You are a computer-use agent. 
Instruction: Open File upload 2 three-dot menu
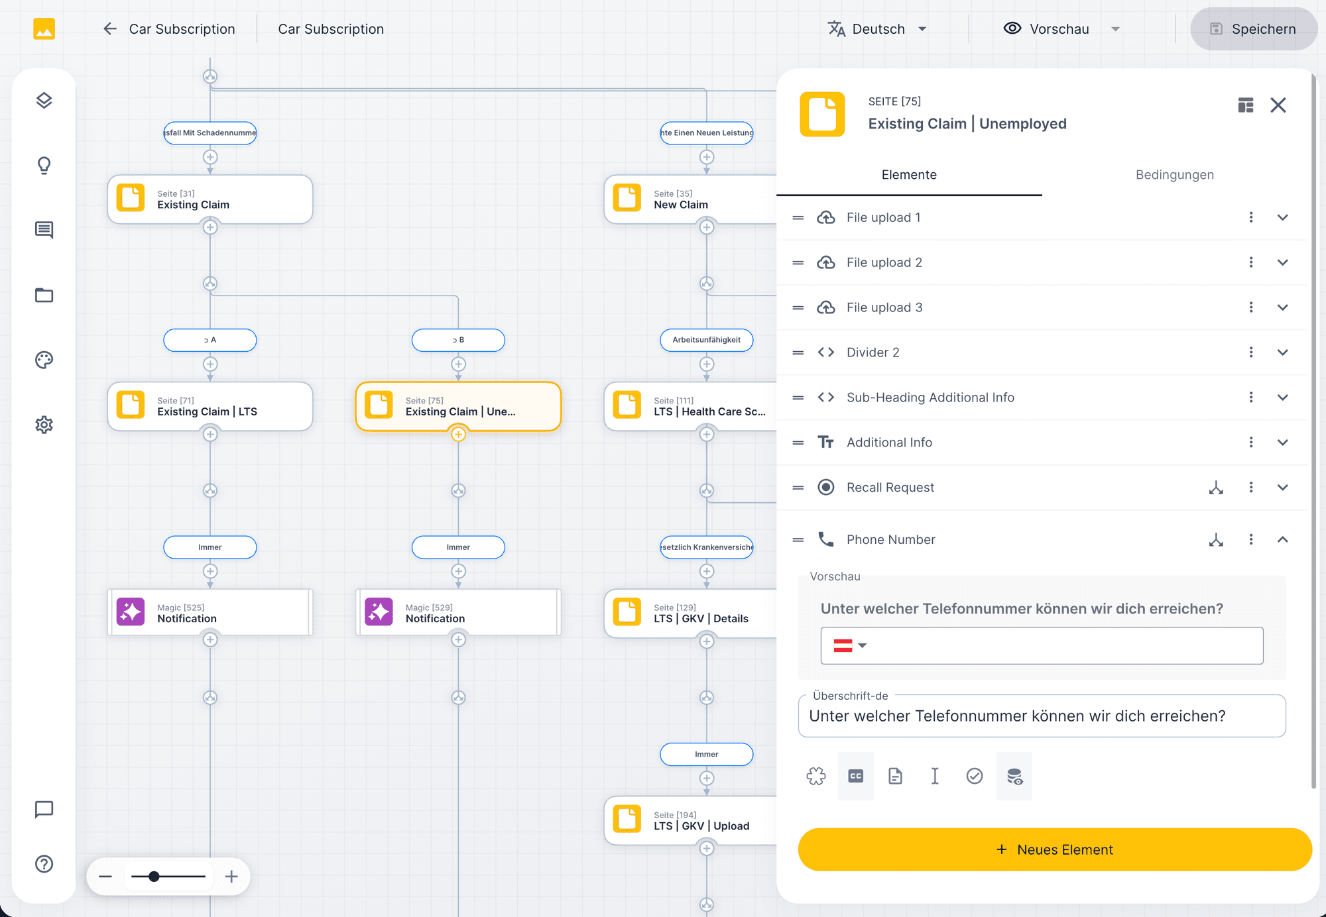point(1251,262)
